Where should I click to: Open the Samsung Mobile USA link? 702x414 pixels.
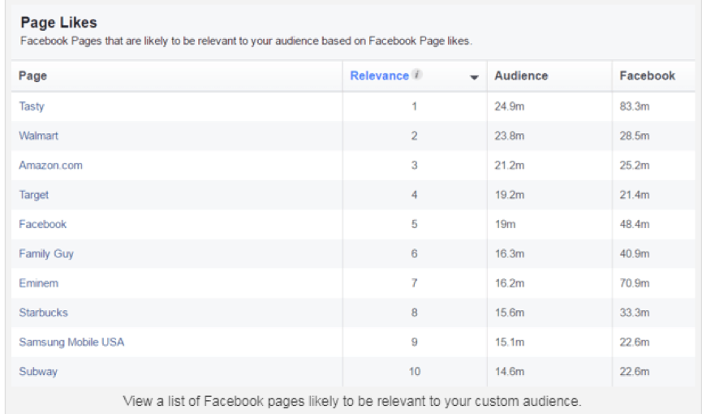click(71, 342)
